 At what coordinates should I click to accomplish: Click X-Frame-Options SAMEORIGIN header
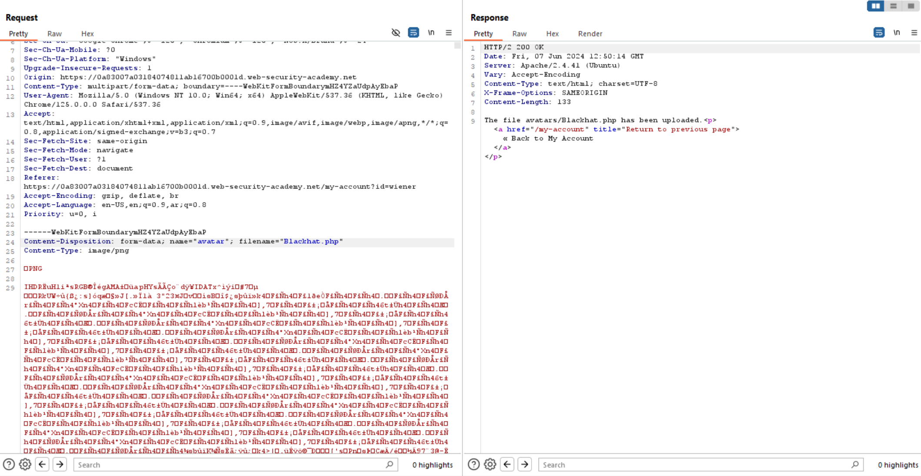pyautogui.click(x=546, y=93)
